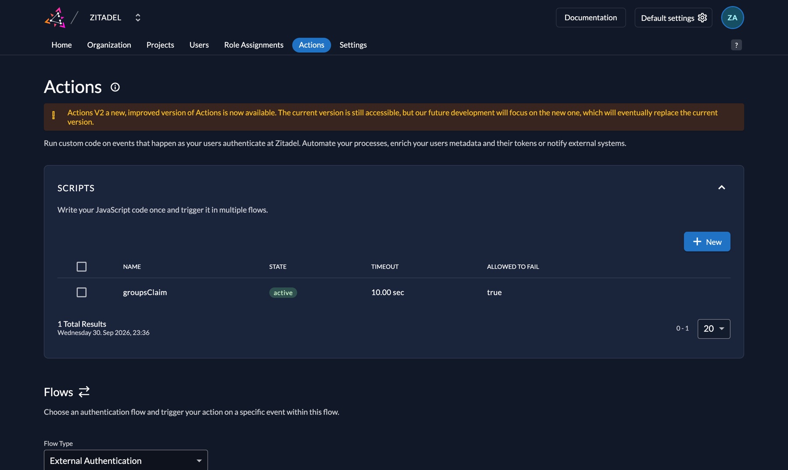Click the 10.00 sec timeout value
788x470 pixels.
pyautogui.click(x=387, y=292)
